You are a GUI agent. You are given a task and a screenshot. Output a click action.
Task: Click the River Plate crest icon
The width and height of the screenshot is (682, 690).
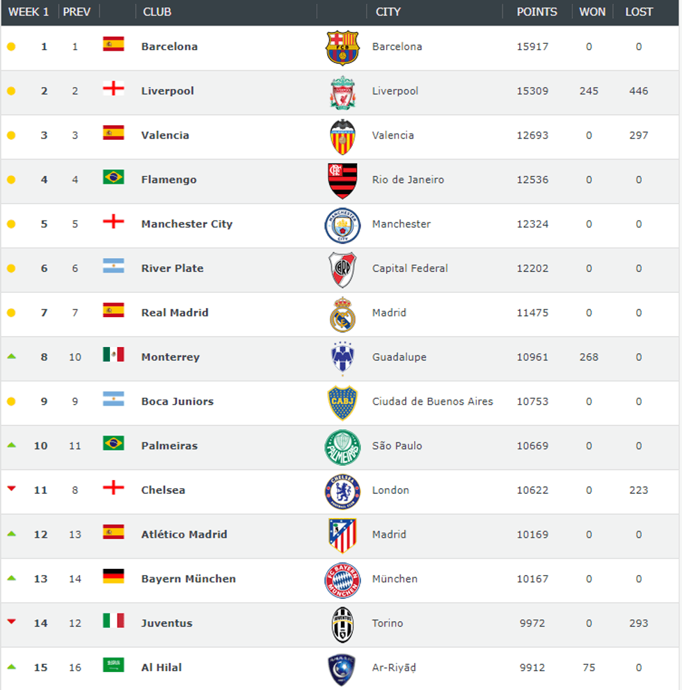[342, 269]
